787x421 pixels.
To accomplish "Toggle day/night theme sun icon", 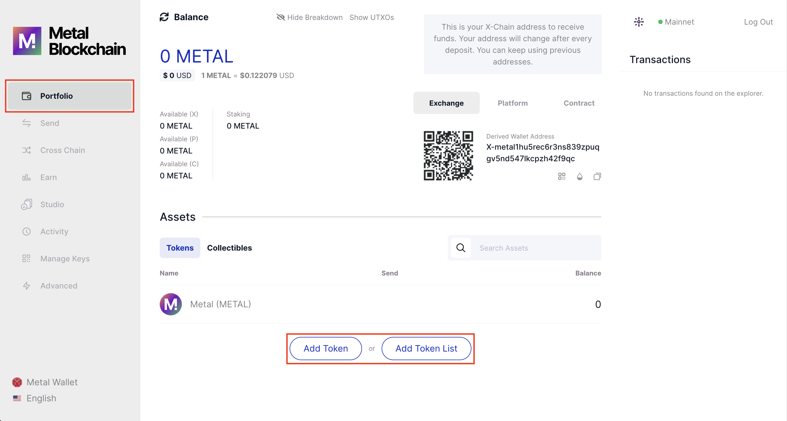I will coord(639,22).
